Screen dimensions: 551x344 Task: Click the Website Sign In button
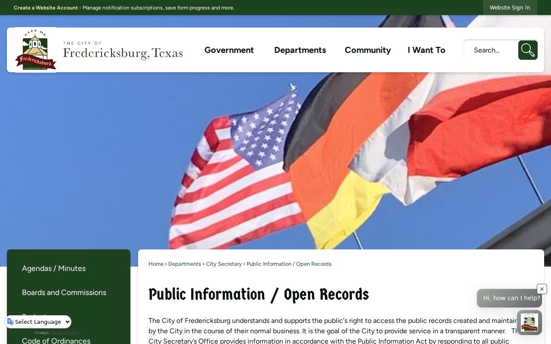pyautogui.click(x=510, y=8)
